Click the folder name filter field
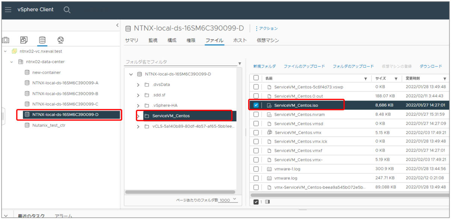This screenshot has height=219, width=451. 181,62
